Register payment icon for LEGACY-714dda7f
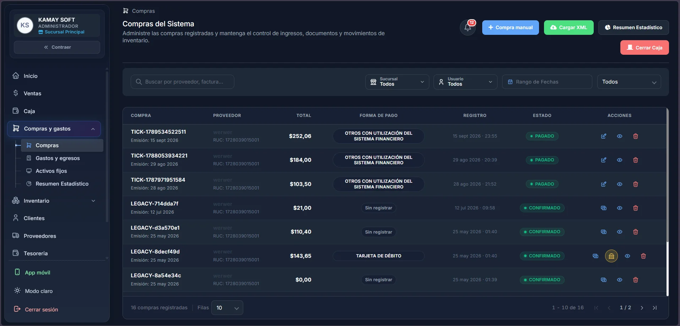 pyautogui.click(x=603, y=208)
